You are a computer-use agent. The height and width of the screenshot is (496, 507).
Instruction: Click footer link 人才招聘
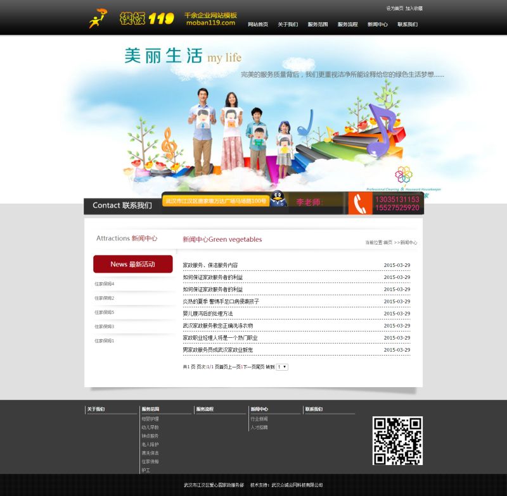[259, 427]
